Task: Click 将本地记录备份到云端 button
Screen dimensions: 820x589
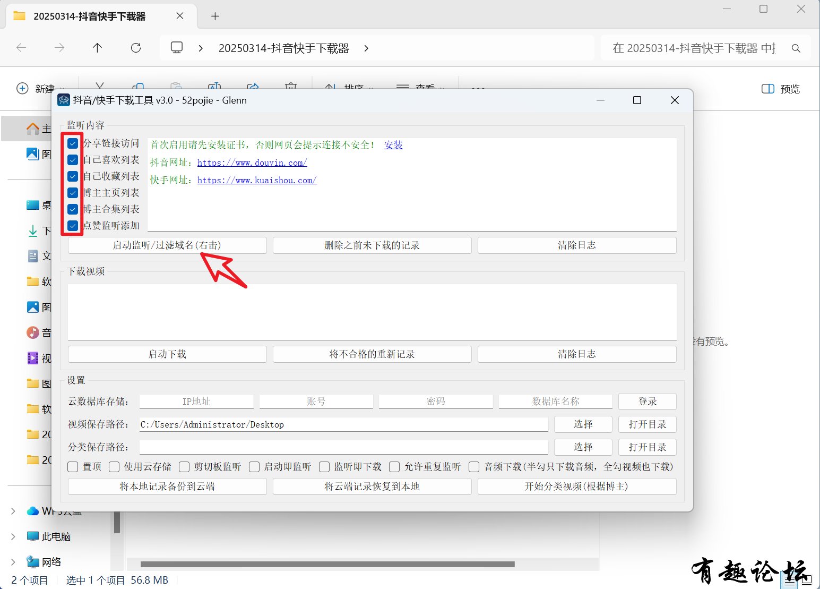Action: 167,486
